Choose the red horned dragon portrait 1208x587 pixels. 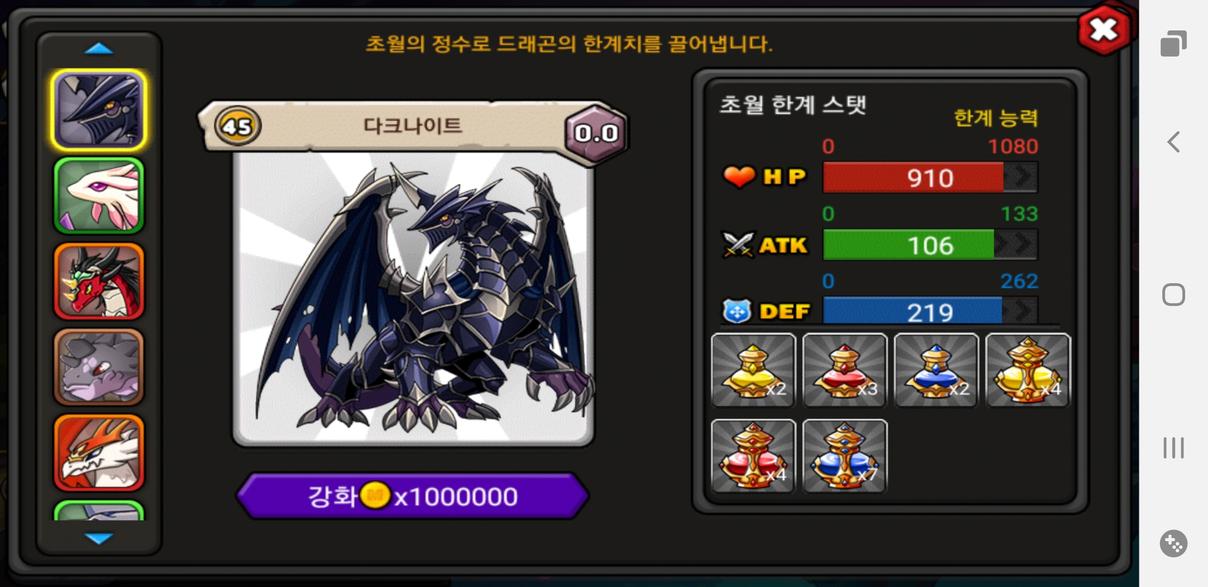click(x=99, y=281)
